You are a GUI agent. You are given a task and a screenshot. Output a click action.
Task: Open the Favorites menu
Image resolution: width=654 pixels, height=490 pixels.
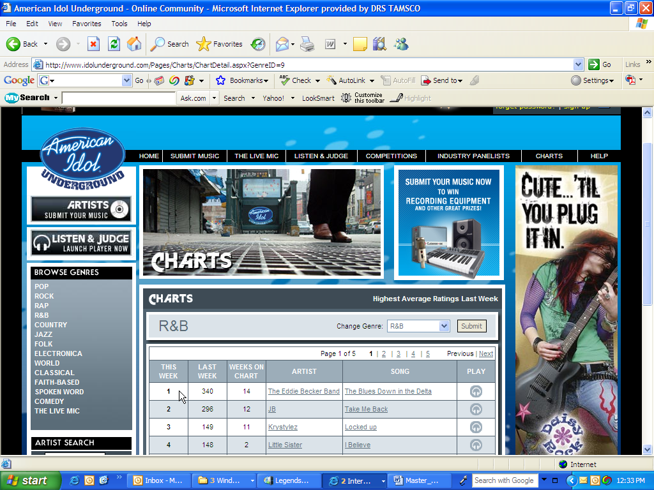87,24
